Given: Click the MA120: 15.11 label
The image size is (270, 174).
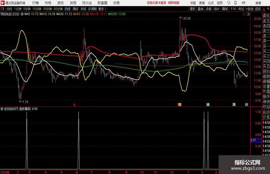Looking at the screenshot, I should (98, 14).
